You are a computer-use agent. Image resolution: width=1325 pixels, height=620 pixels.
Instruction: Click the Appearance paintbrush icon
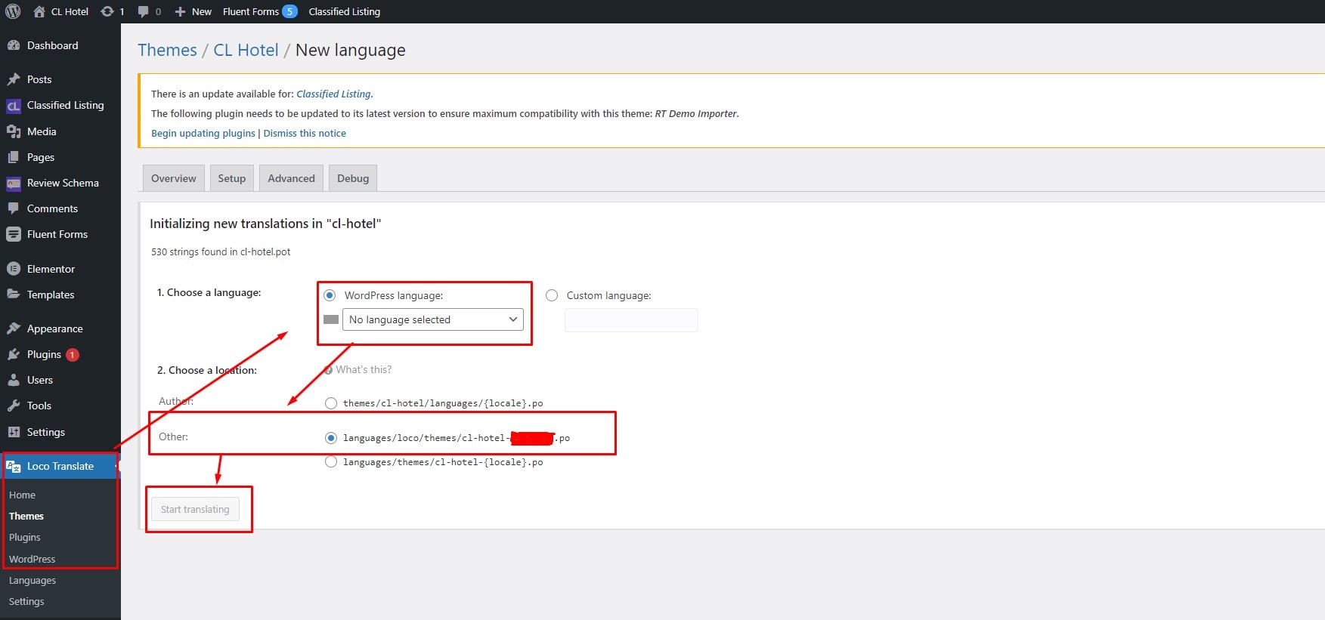tap(14, 329)
